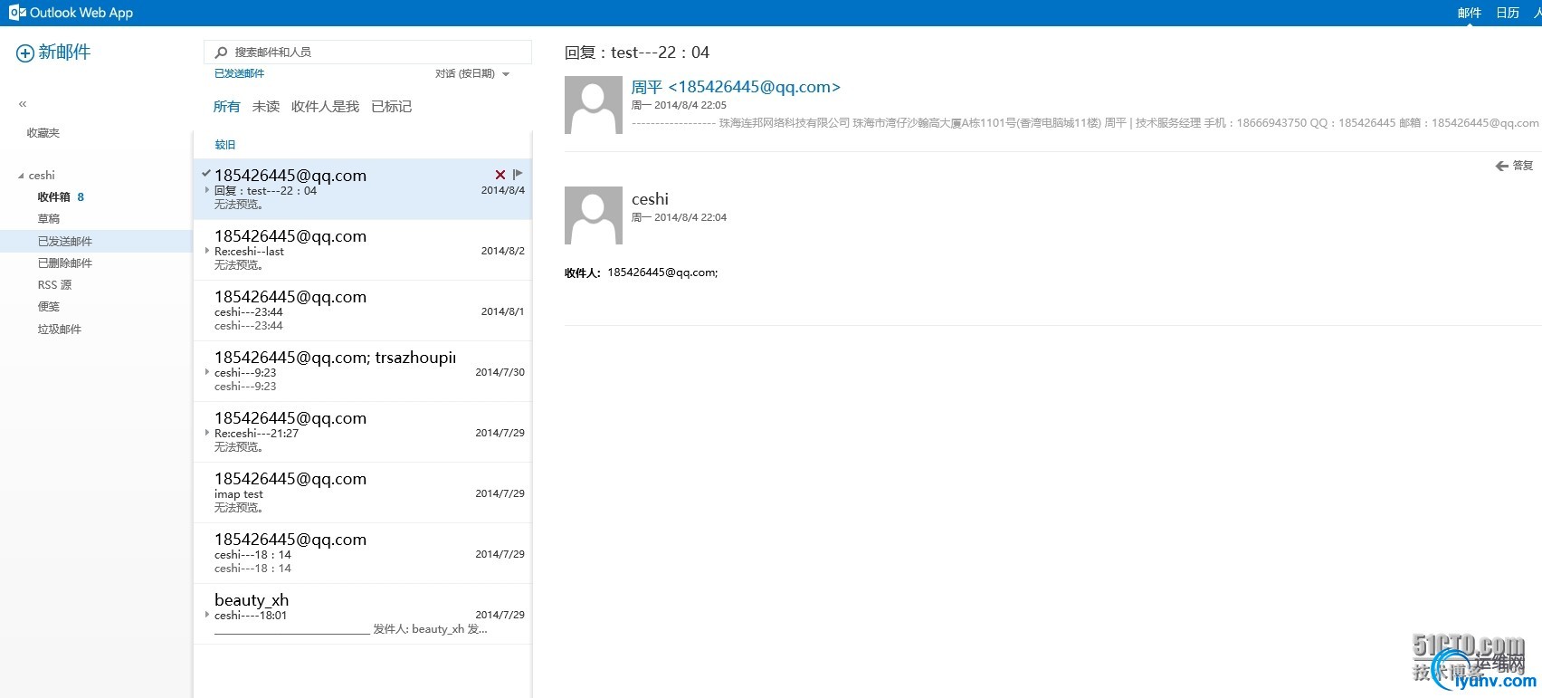Viewport: 1542px width, 698px height.
Task: Select the ceshi mailbox root
Action: click(42, 176)
